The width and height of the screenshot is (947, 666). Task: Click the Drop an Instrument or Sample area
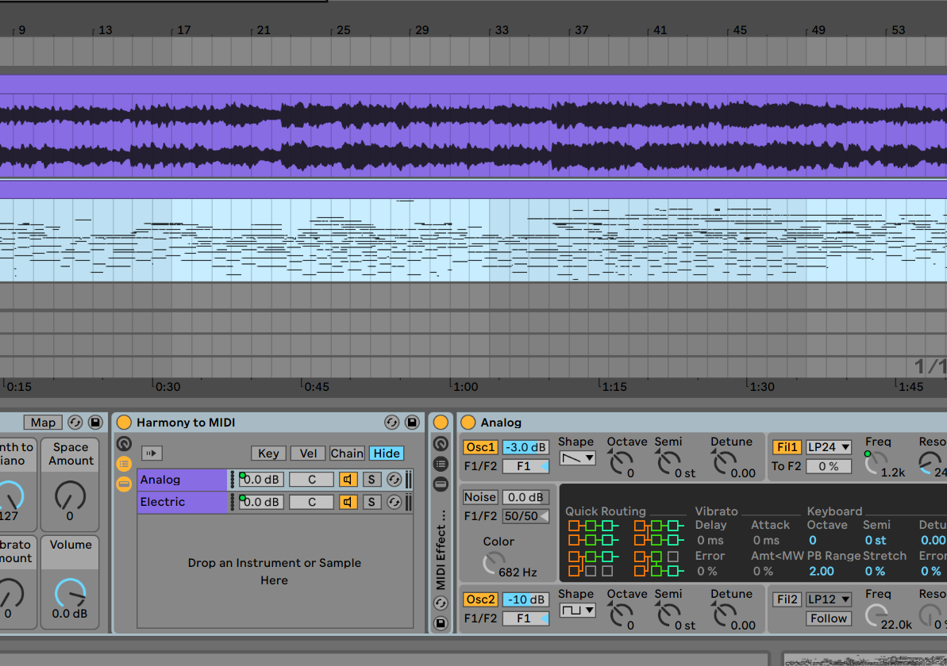(x=275, y=571)
